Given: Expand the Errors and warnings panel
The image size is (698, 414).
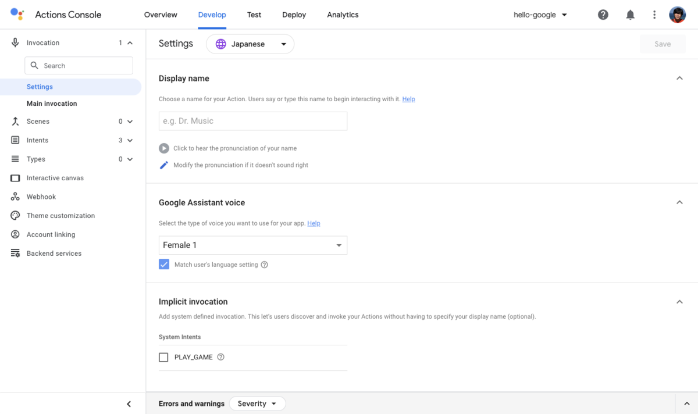Looking at the screenshot, I should pyautogui.click(x=686, y=404).
